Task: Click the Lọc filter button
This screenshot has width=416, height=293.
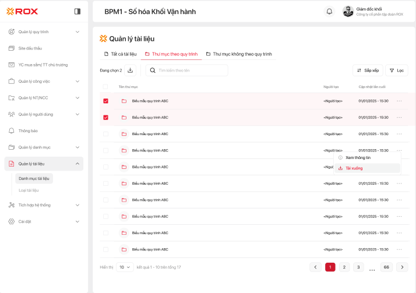Action: (x=397, y=70)
